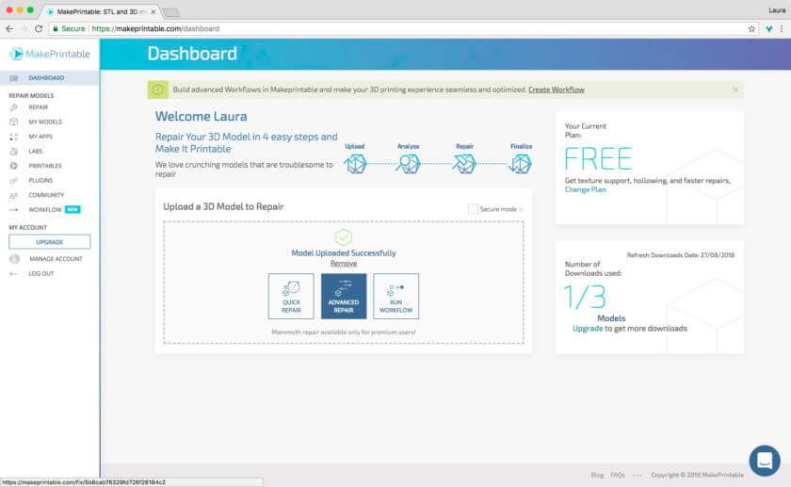Expand footer more options ellipsis
Image resolution: width=791 pixels, height=487 pixels.
638,475
